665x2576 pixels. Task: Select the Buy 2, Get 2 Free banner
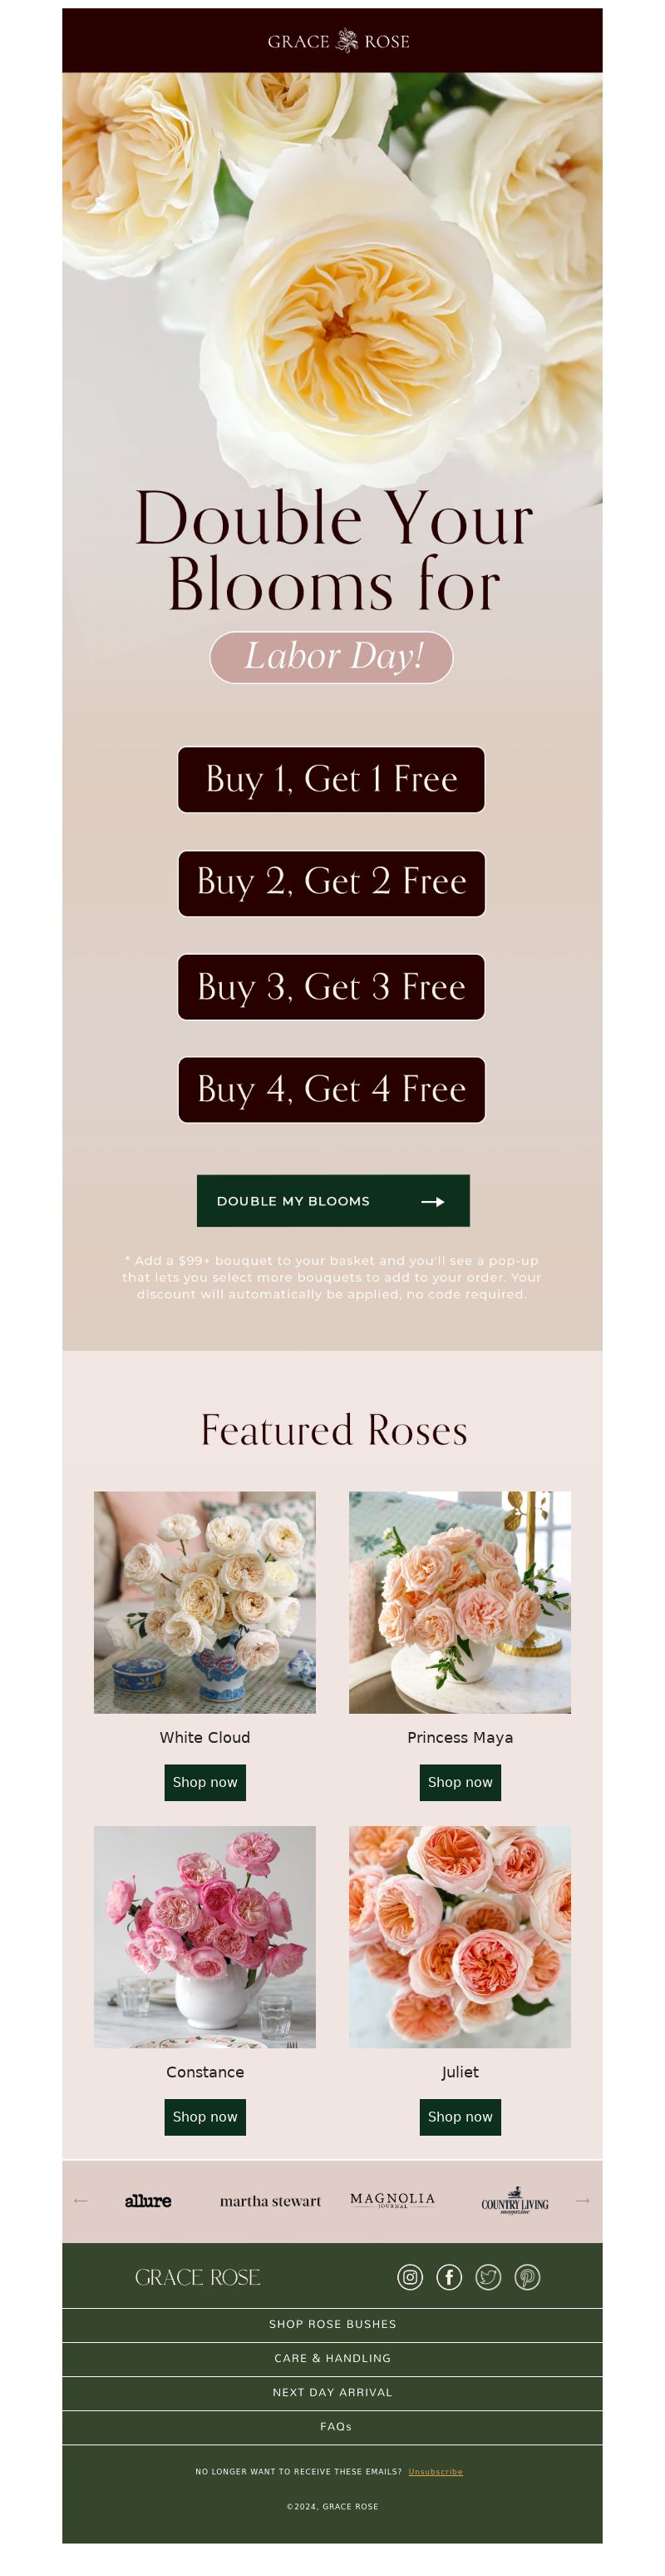coord(332,883)
